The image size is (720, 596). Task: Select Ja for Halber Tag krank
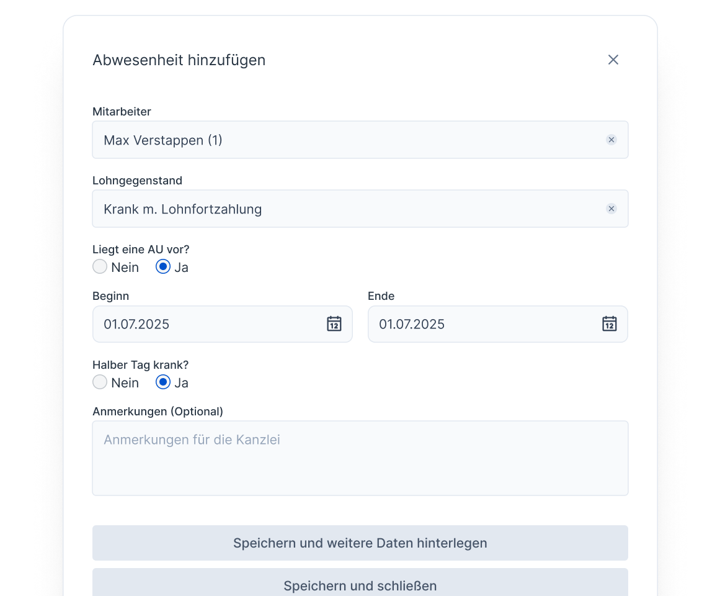pyautogui.click(x=162, y=382)
